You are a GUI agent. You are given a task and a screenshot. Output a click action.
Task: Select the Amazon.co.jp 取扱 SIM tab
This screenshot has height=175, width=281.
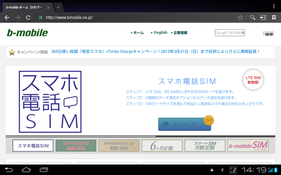pyautogui.click(x=119, y=146)
